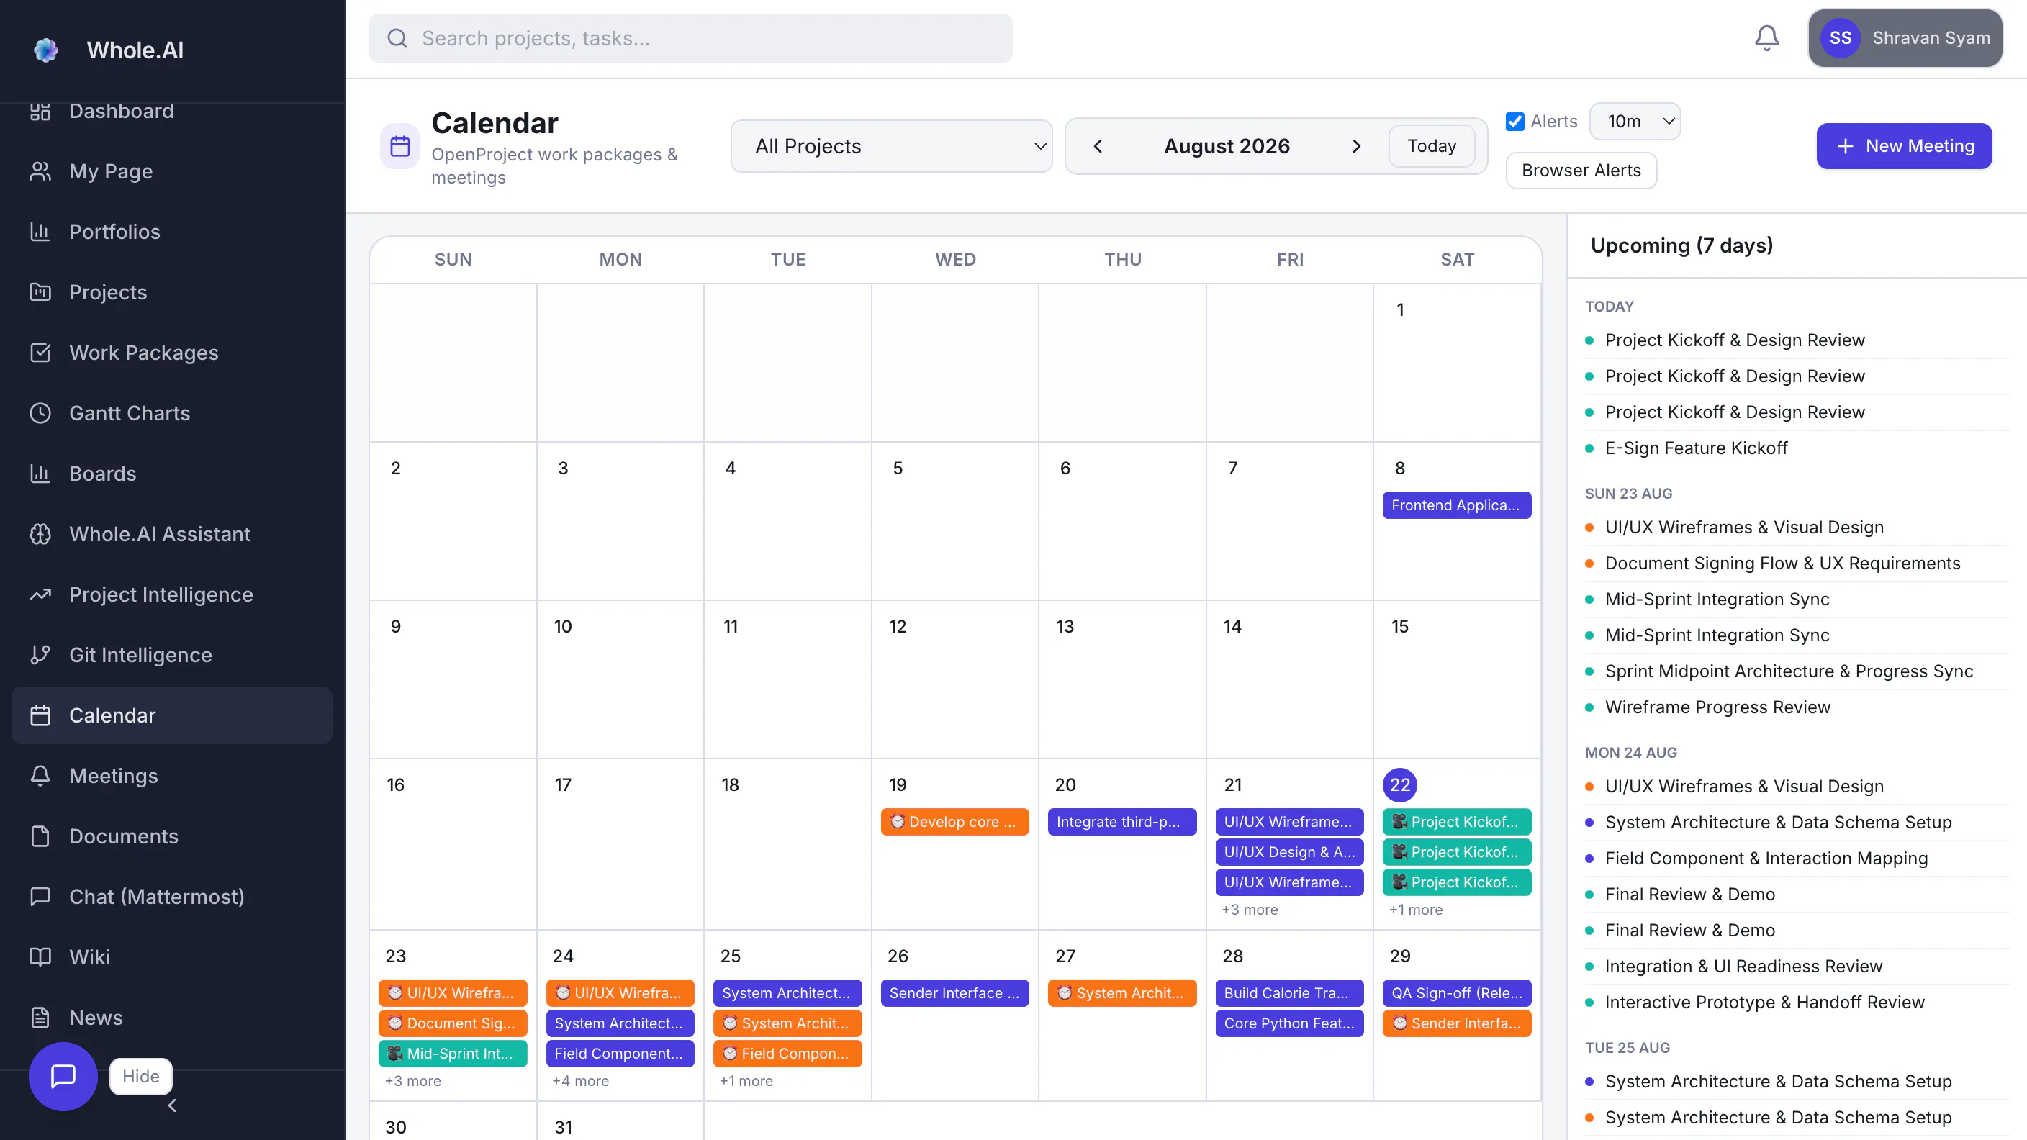Toggle the Alerts checkbox
This screenshot has height=1140, width=2027.
[1514, 121]
